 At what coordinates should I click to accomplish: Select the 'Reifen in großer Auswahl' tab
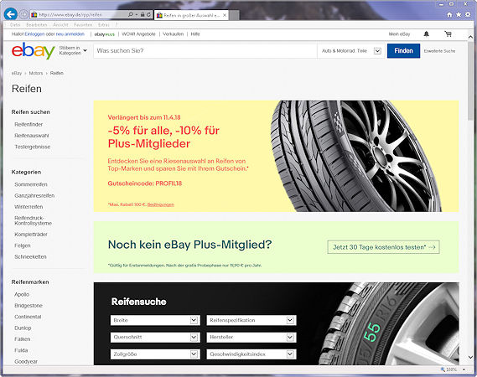[x=191, y=15]
